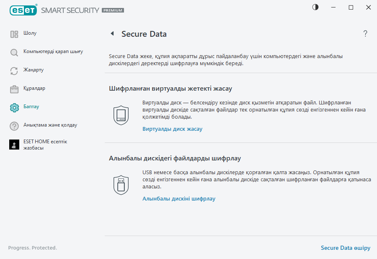Open the Құралдар tools icon
377x259 pixels.
click(14, 88)
